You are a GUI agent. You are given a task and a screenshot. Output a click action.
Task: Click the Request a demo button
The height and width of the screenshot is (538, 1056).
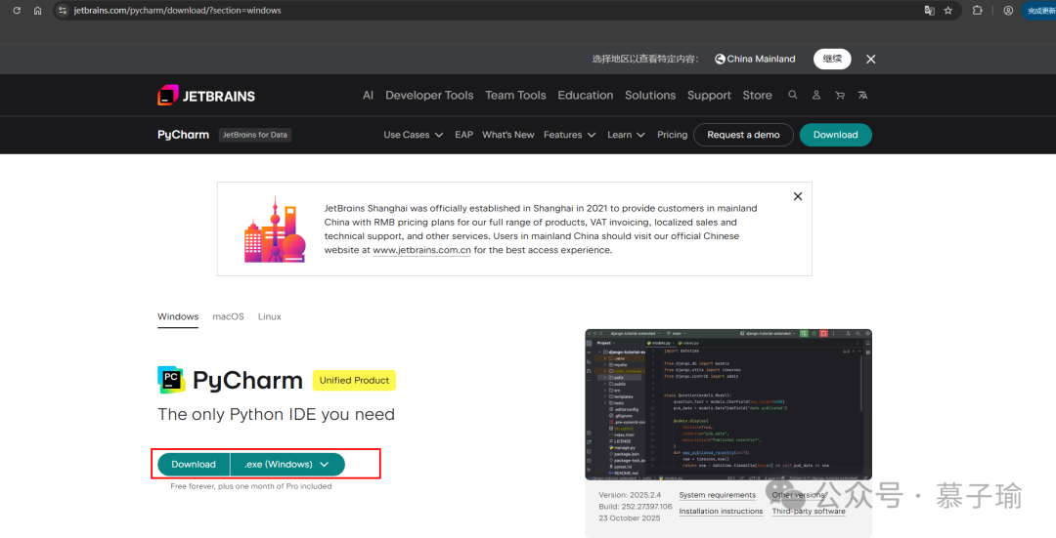(x=743, y=135)
